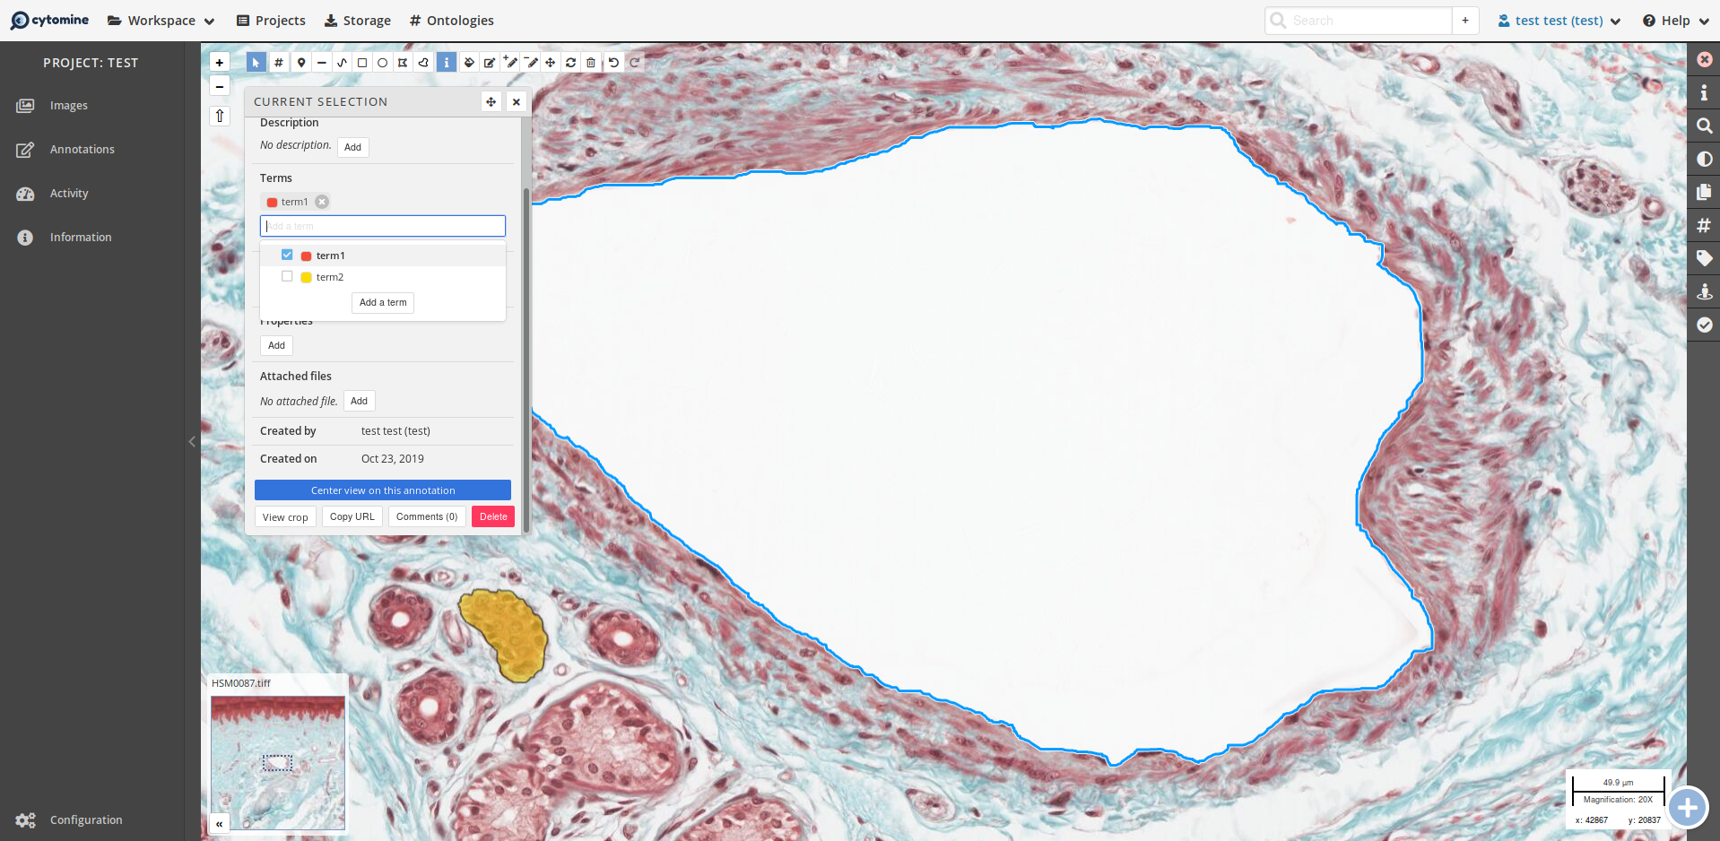Expand the test test user menu
The height and width of the screenshot is (841, 1720).
coord(1559,21)
